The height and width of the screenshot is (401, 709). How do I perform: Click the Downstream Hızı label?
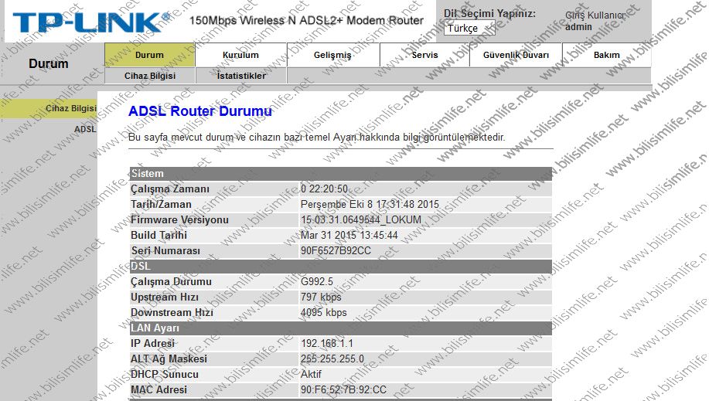pos(172,312)
